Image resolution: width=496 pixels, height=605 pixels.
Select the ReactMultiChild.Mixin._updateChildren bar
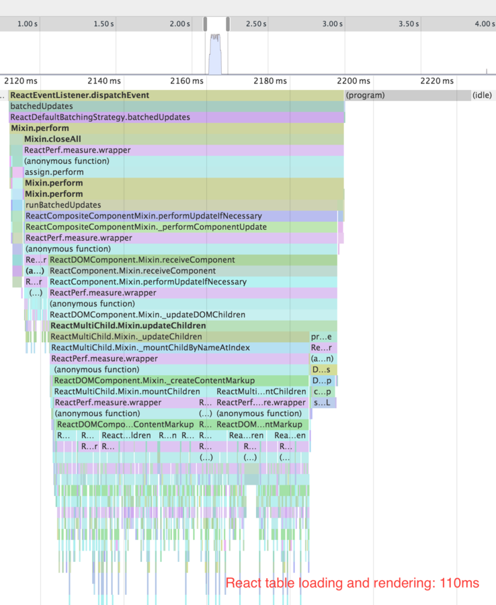tap(179, 337)
